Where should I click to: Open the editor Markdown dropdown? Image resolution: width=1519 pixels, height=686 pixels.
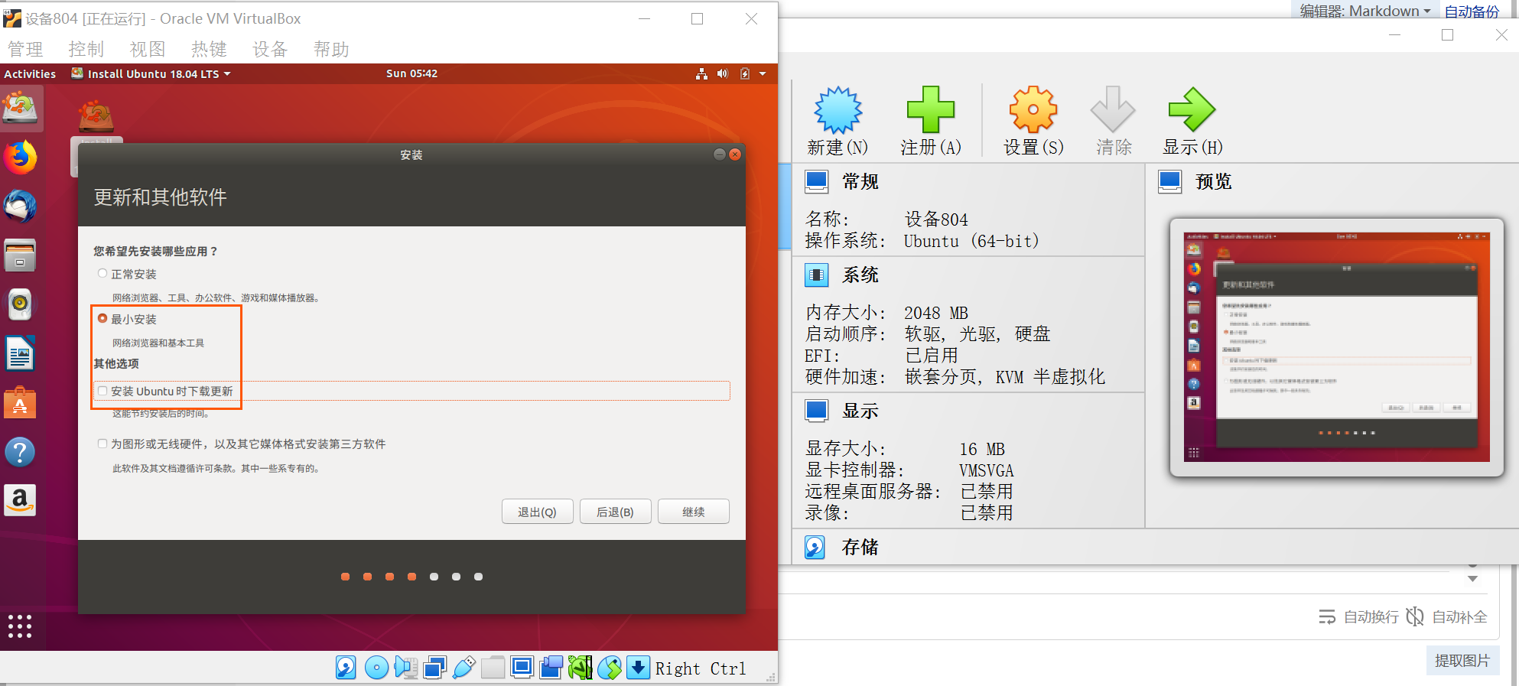[x=1365, y=11]
